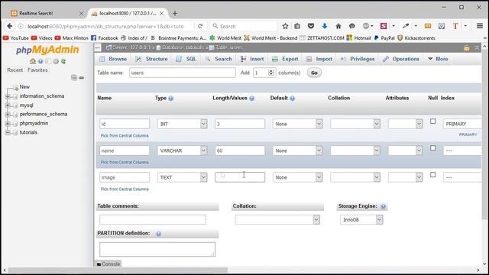Open the Insert tab
This screenshot has height=275, width=489.
pyautogui.click(x=252, y=59)
